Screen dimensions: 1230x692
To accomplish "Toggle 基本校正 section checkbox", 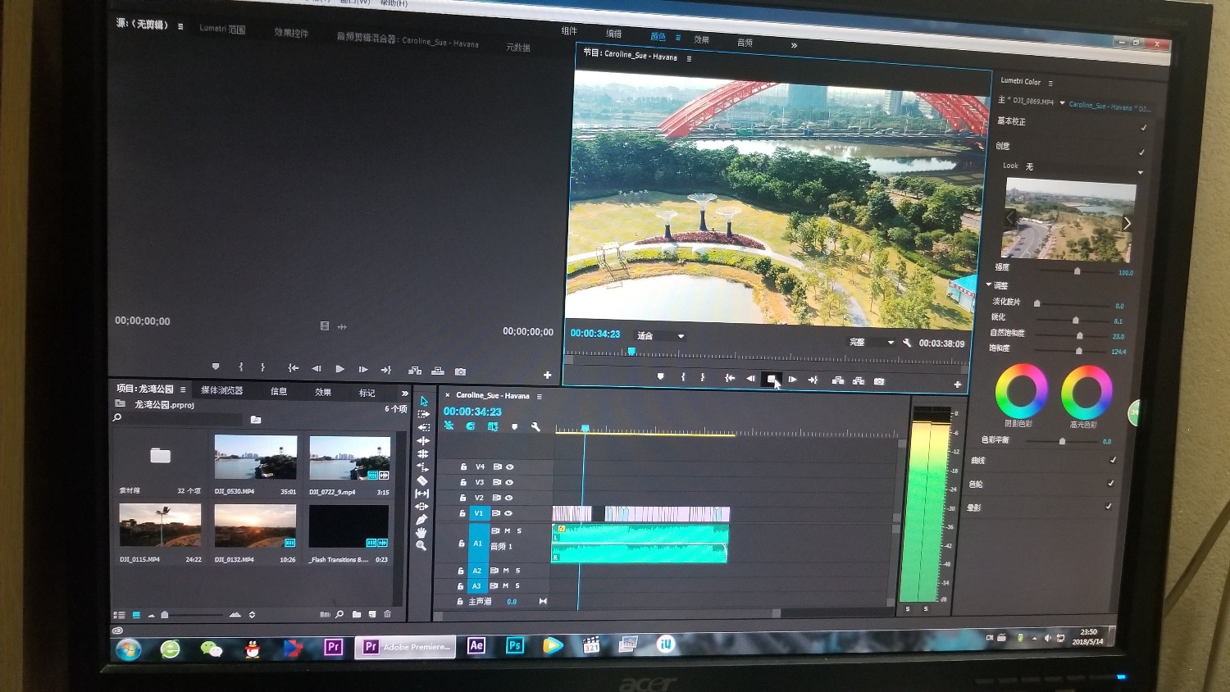I will (1143, 127).
